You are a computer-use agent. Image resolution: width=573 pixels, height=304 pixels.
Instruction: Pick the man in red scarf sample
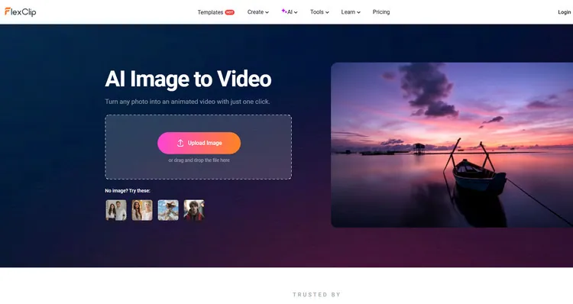point(194,210)
